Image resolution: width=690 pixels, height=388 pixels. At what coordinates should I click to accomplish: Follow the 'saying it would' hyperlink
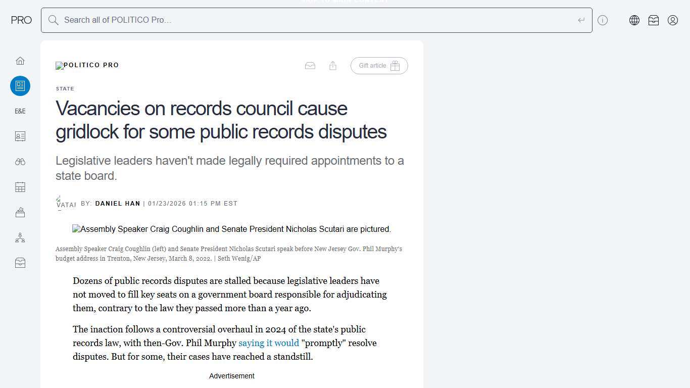tap(268, 343)
